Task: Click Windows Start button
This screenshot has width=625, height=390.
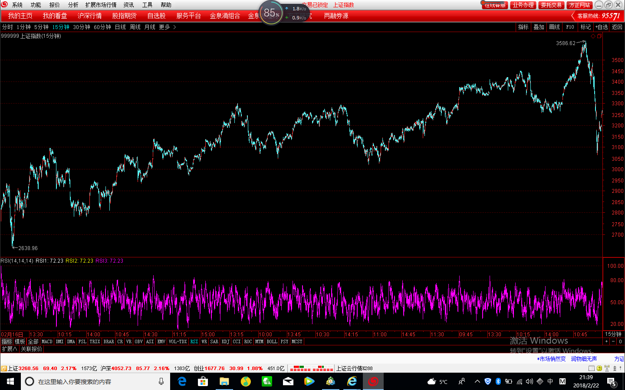Action: click(x=10, y=381)
